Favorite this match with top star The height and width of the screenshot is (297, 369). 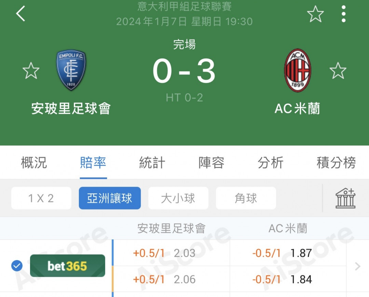[x=315, y=14]
